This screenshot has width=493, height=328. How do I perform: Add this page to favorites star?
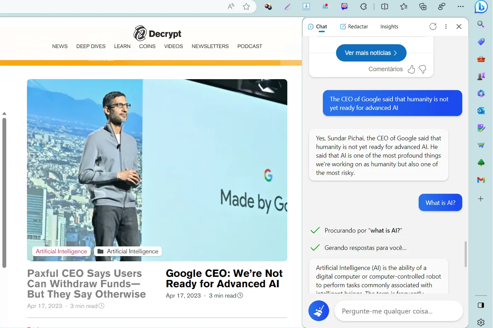[x=246, y=7]
